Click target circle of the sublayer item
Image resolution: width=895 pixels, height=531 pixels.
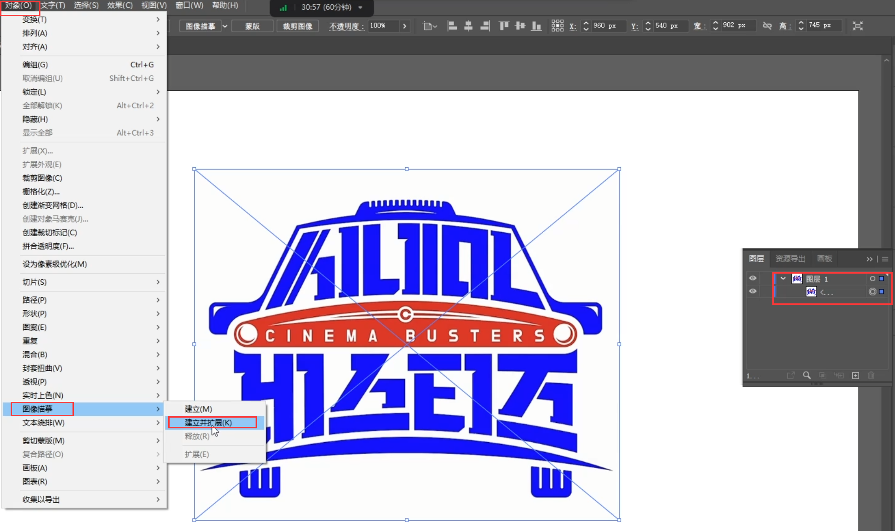click(872, 292)
